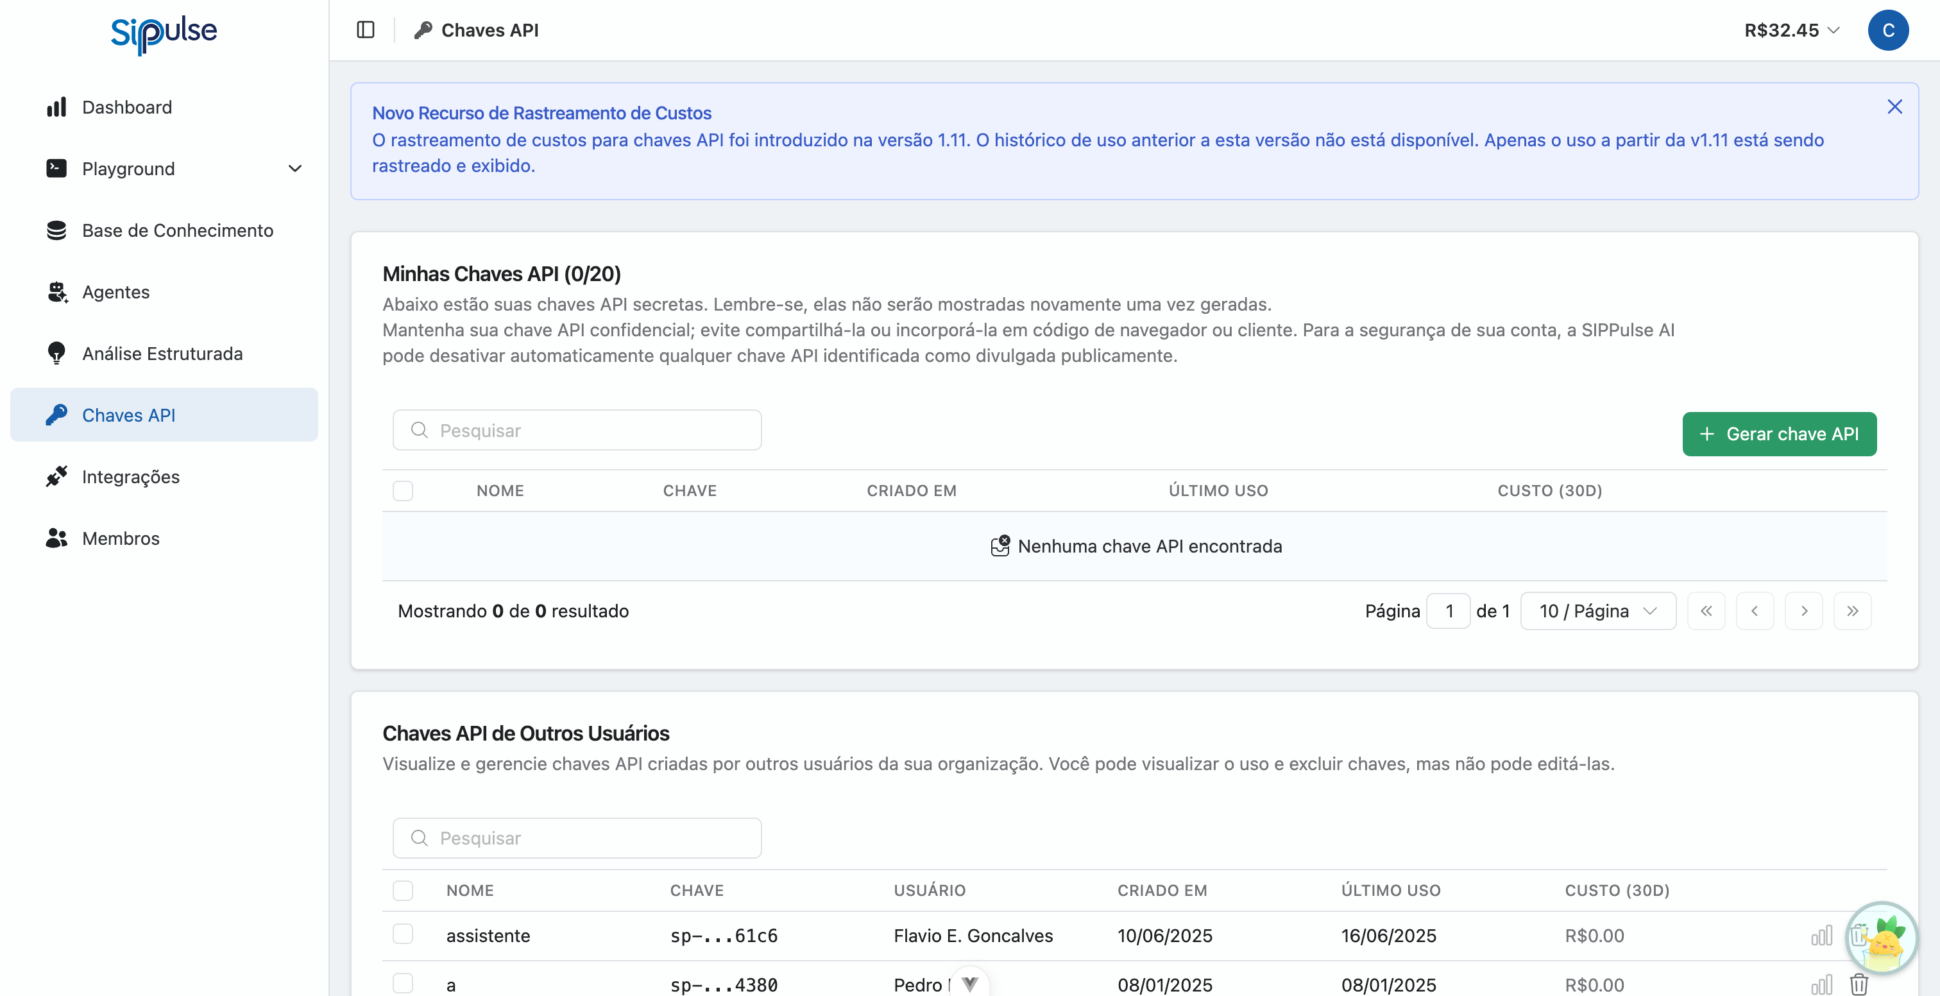Expand the Playground menu chevron
Viewport: 1940px width, 996px height.
tap(295, 169)
